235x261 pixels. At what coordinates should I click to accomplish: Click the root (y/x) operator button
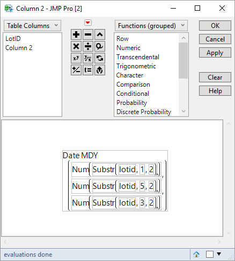click(x=88, y=58)
